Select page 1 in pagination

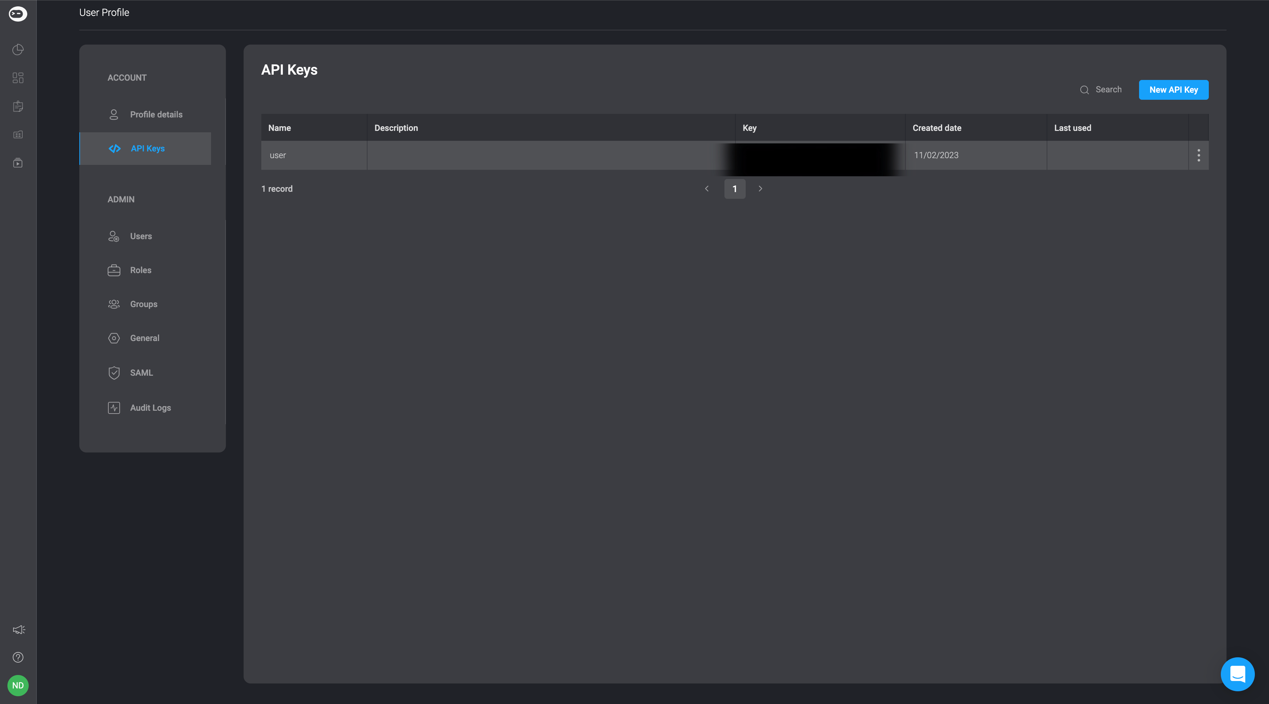coord(734,189)
